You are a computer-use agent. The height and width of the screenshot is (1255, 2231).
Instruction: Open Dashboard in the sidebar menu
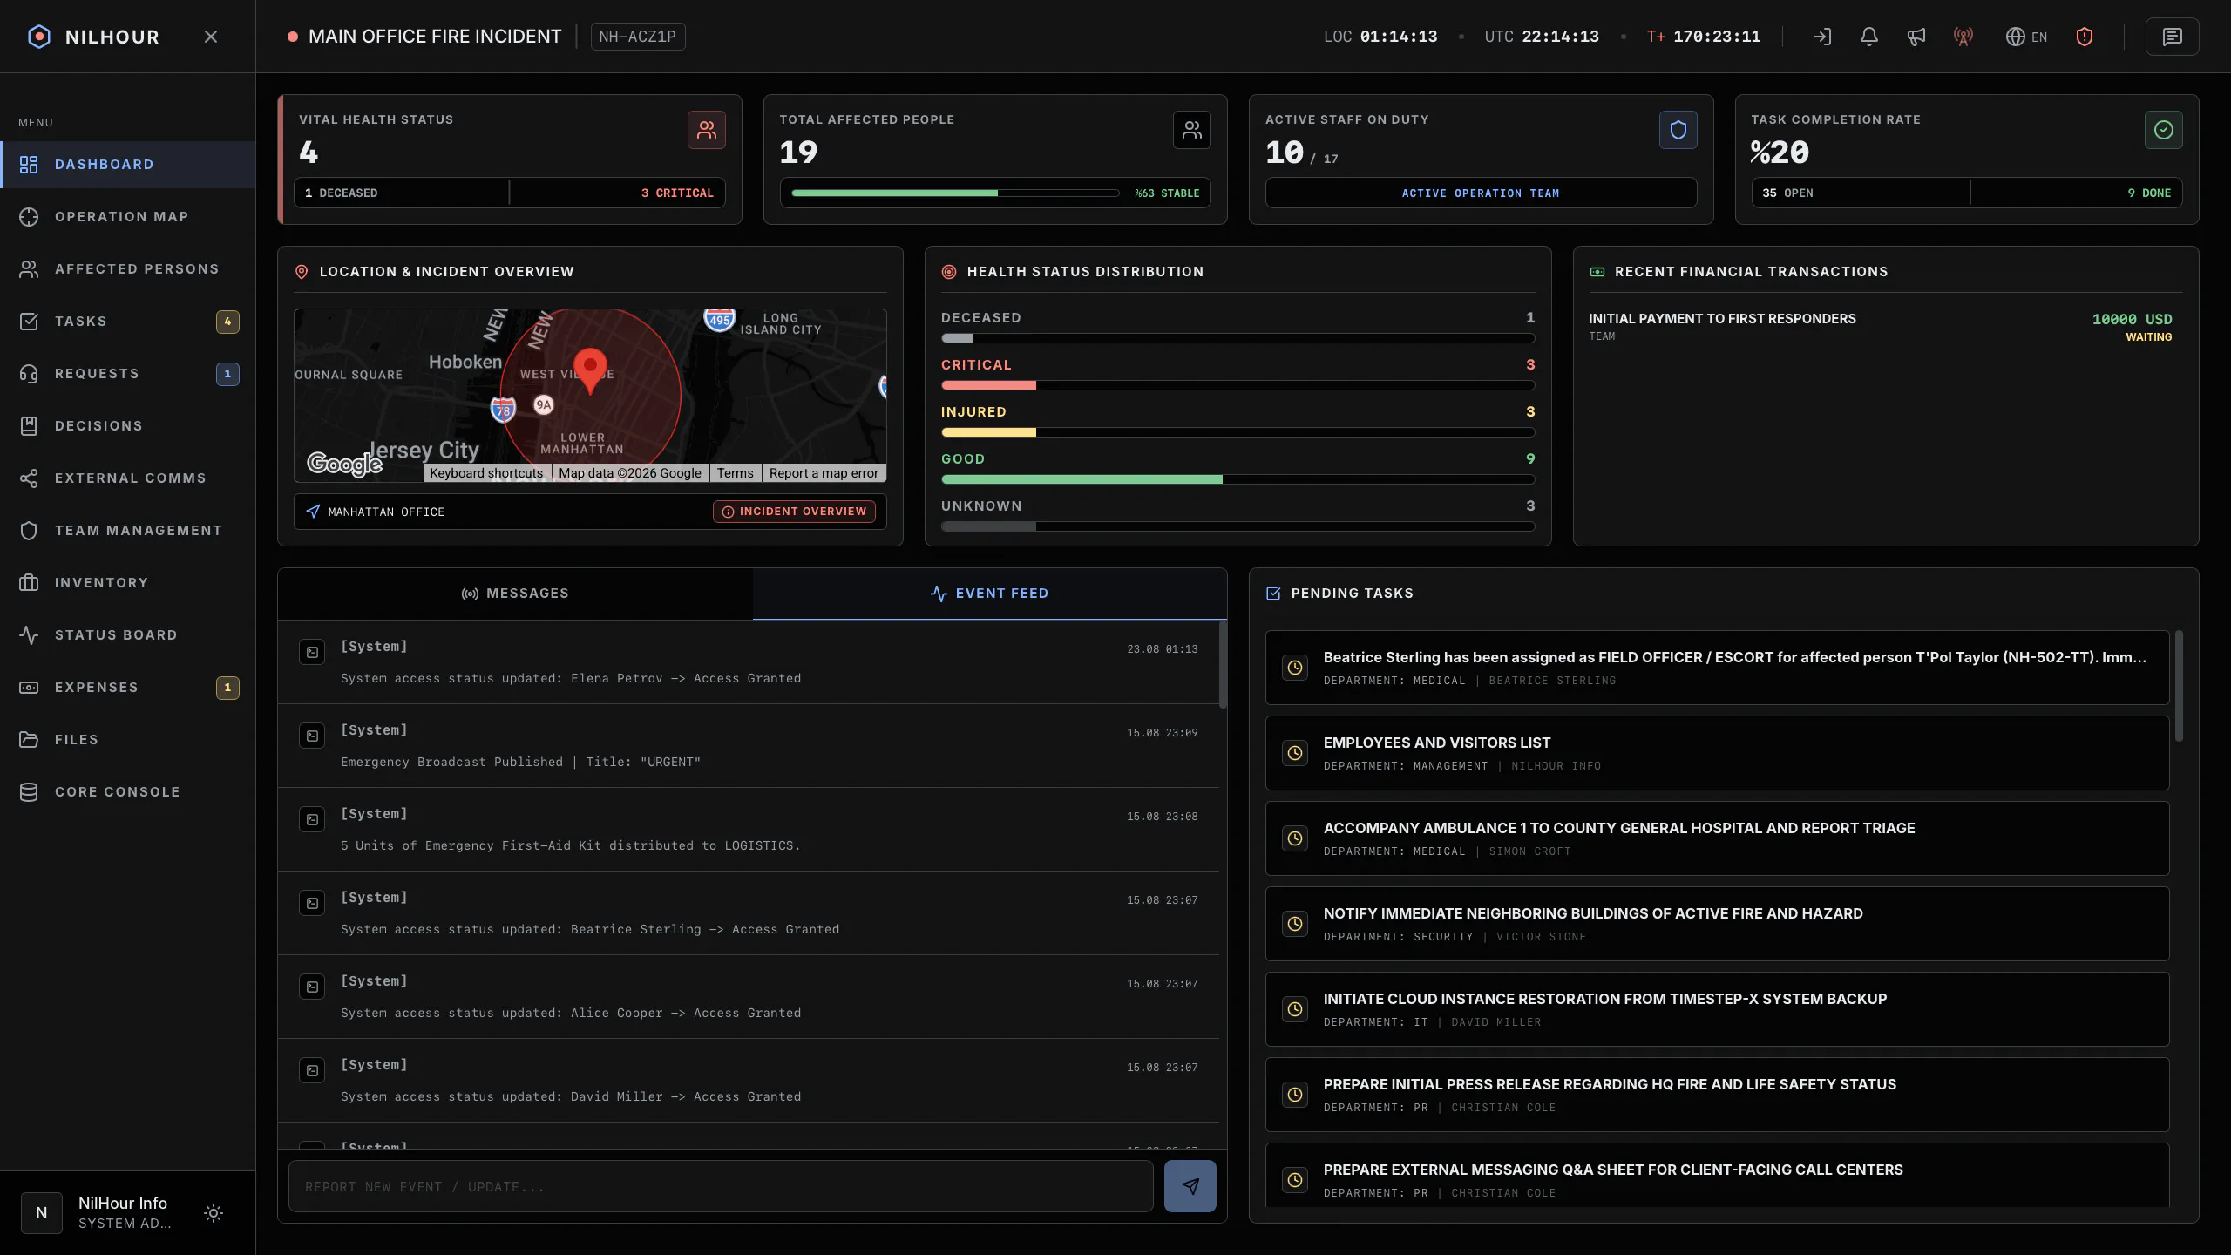point(128,165)
